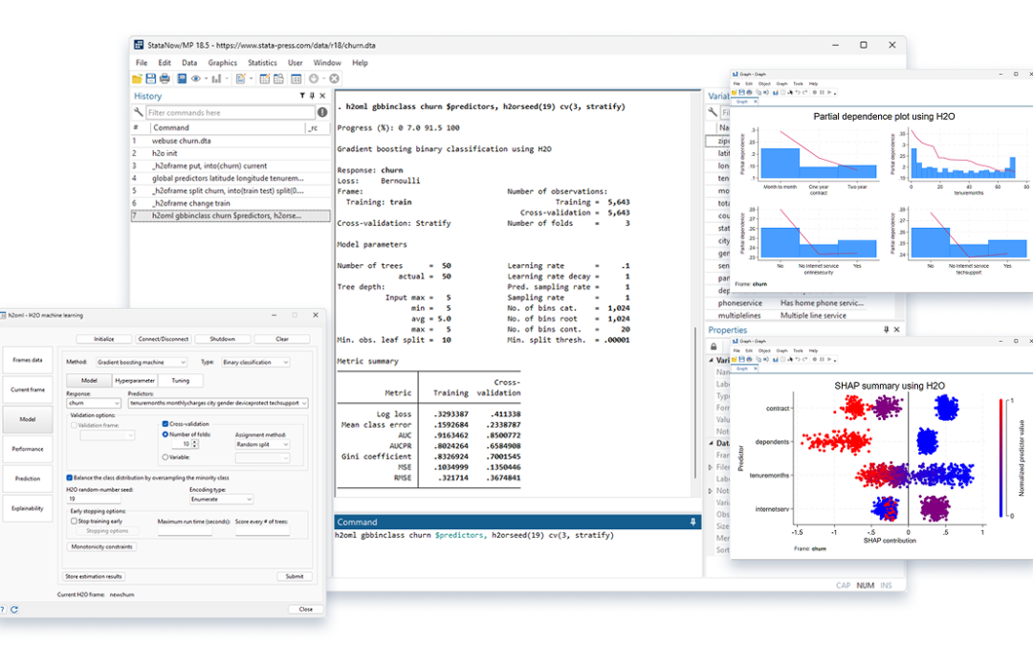1033x646 pixels.
Task: Click the save icon in SHAP summary Graph window
Action: [x=742, y=359]
